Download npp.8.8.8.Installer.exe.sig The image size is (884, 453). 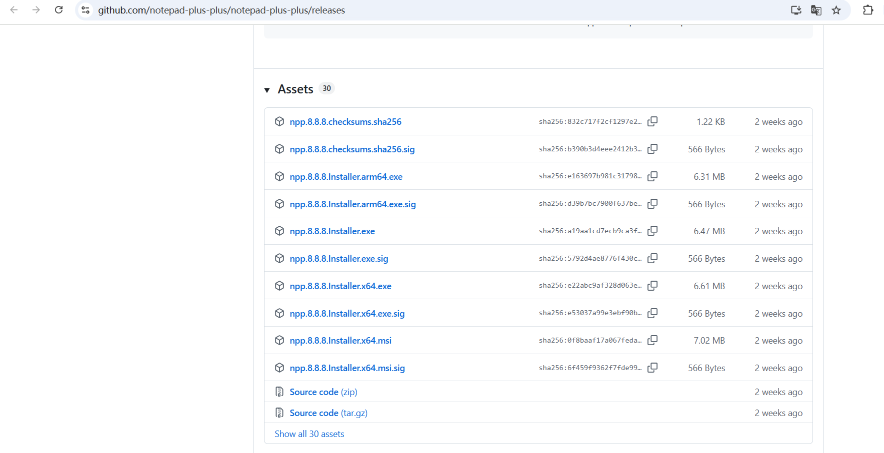tap(339, 259)
